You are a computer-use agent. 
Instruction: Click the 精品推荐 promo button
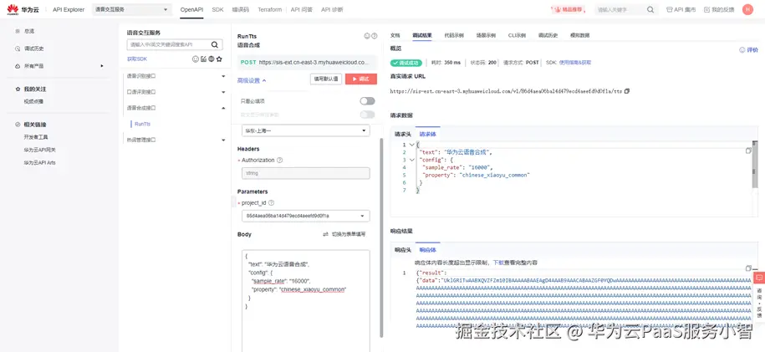(x=569, y=9)
